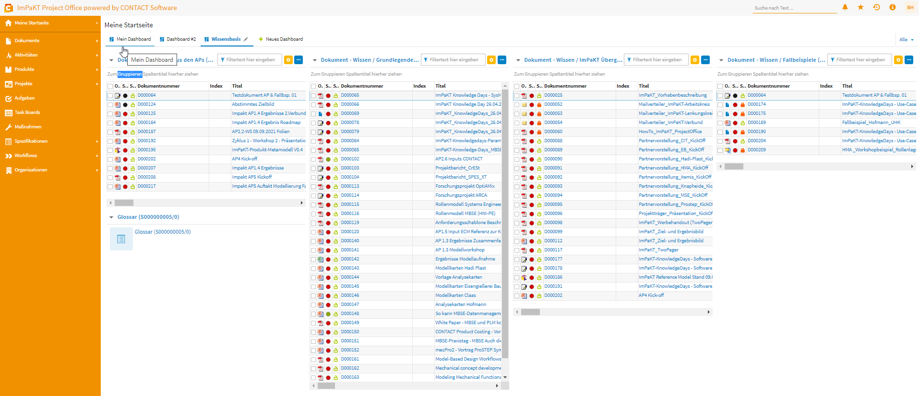This screenshot has height=396, width=919.
Task: Click the CONTACT logo in the header
Action: (8, 8)
